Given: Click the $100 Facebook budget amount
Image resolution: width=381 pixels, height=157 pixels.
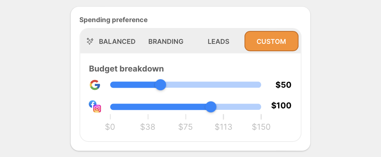Looking at the screenshot, I should point(281,105).
